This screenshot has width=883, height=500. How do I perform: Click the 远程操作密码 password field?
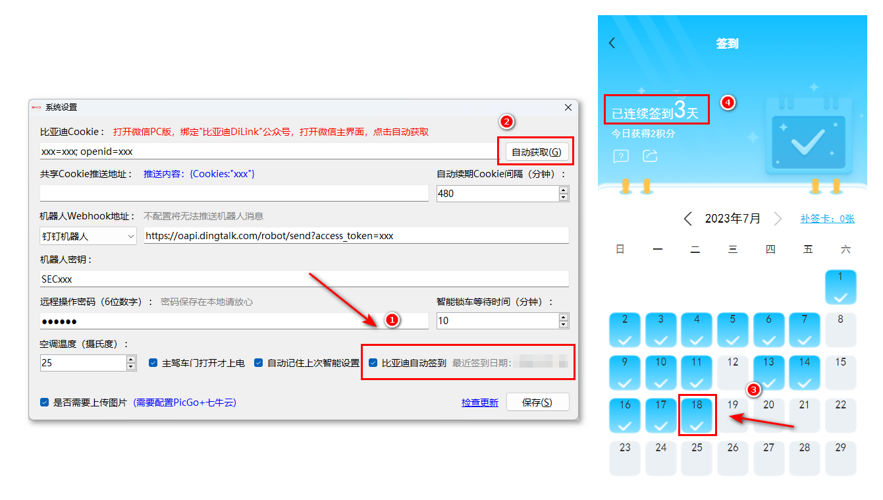tap(234, 321)
